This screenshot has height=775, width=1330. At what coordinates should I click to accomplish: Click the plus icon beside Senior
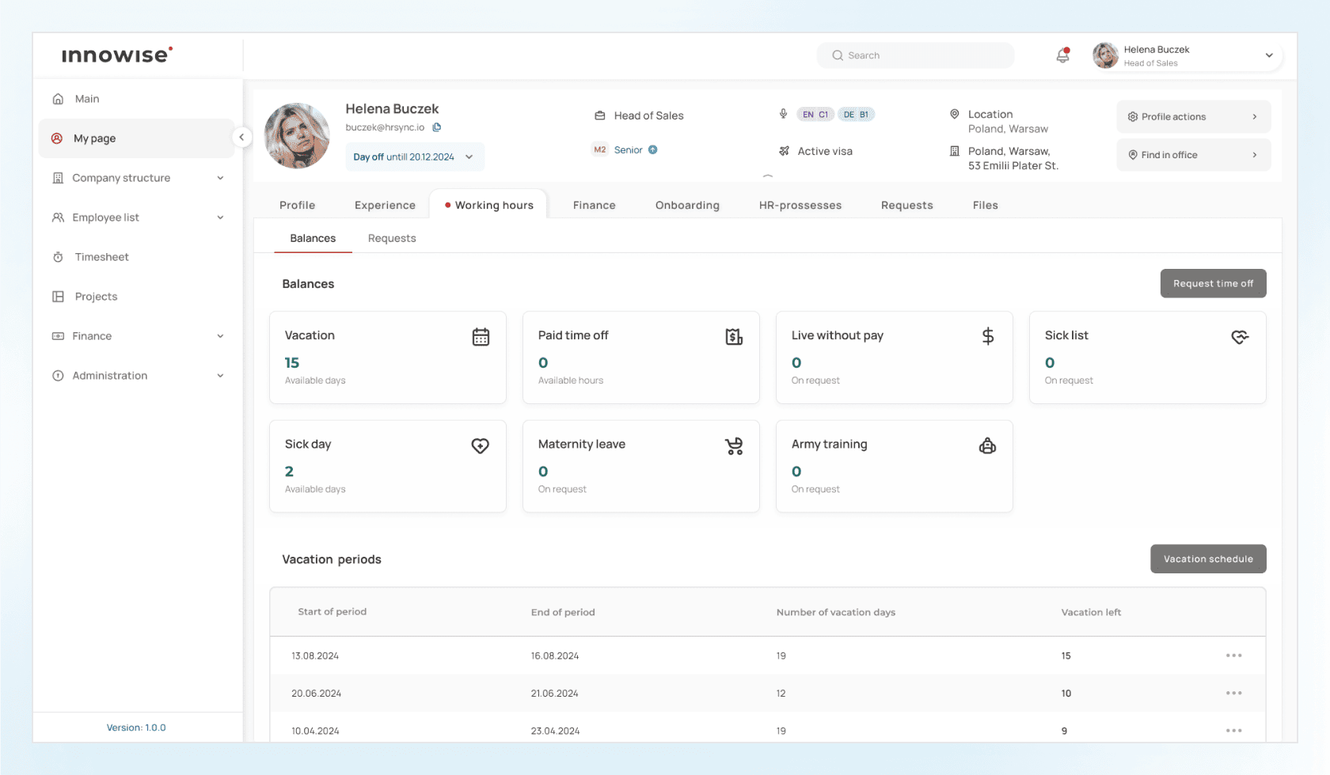(x=653, y=150)
